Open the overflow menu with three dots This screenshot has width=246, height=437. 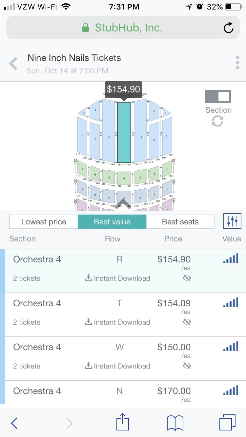point(237,63)
